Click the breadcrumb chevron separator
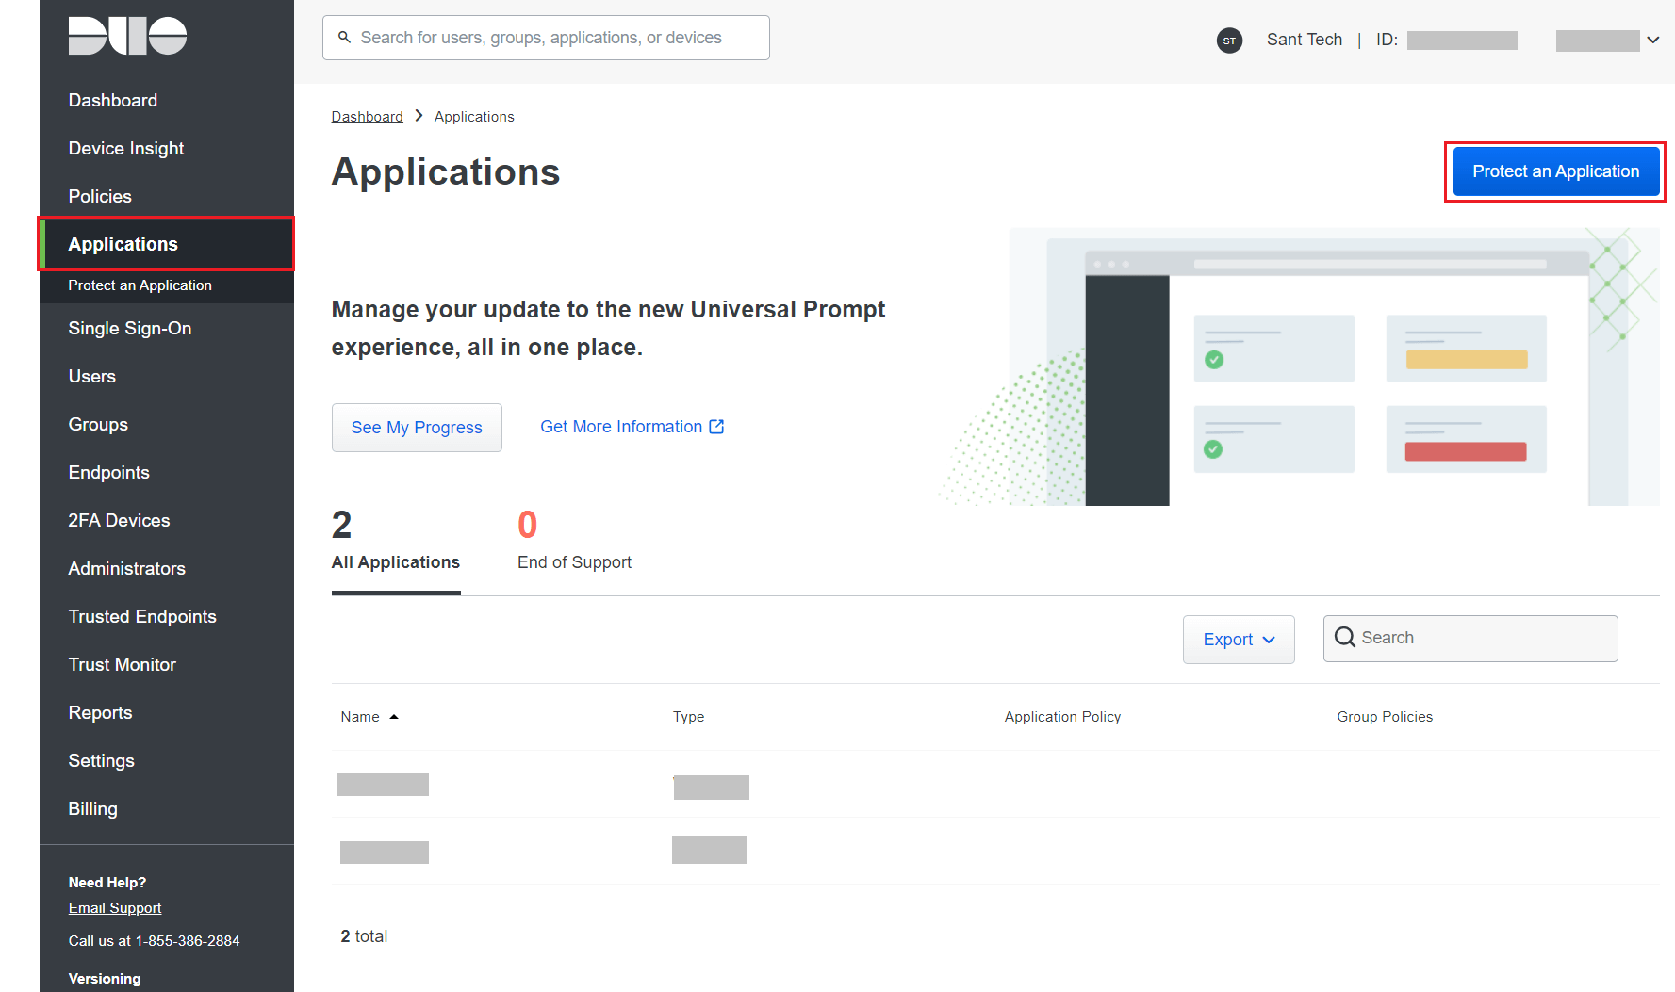The width and height of the screenshot is (1675, 992). [419, 116]
